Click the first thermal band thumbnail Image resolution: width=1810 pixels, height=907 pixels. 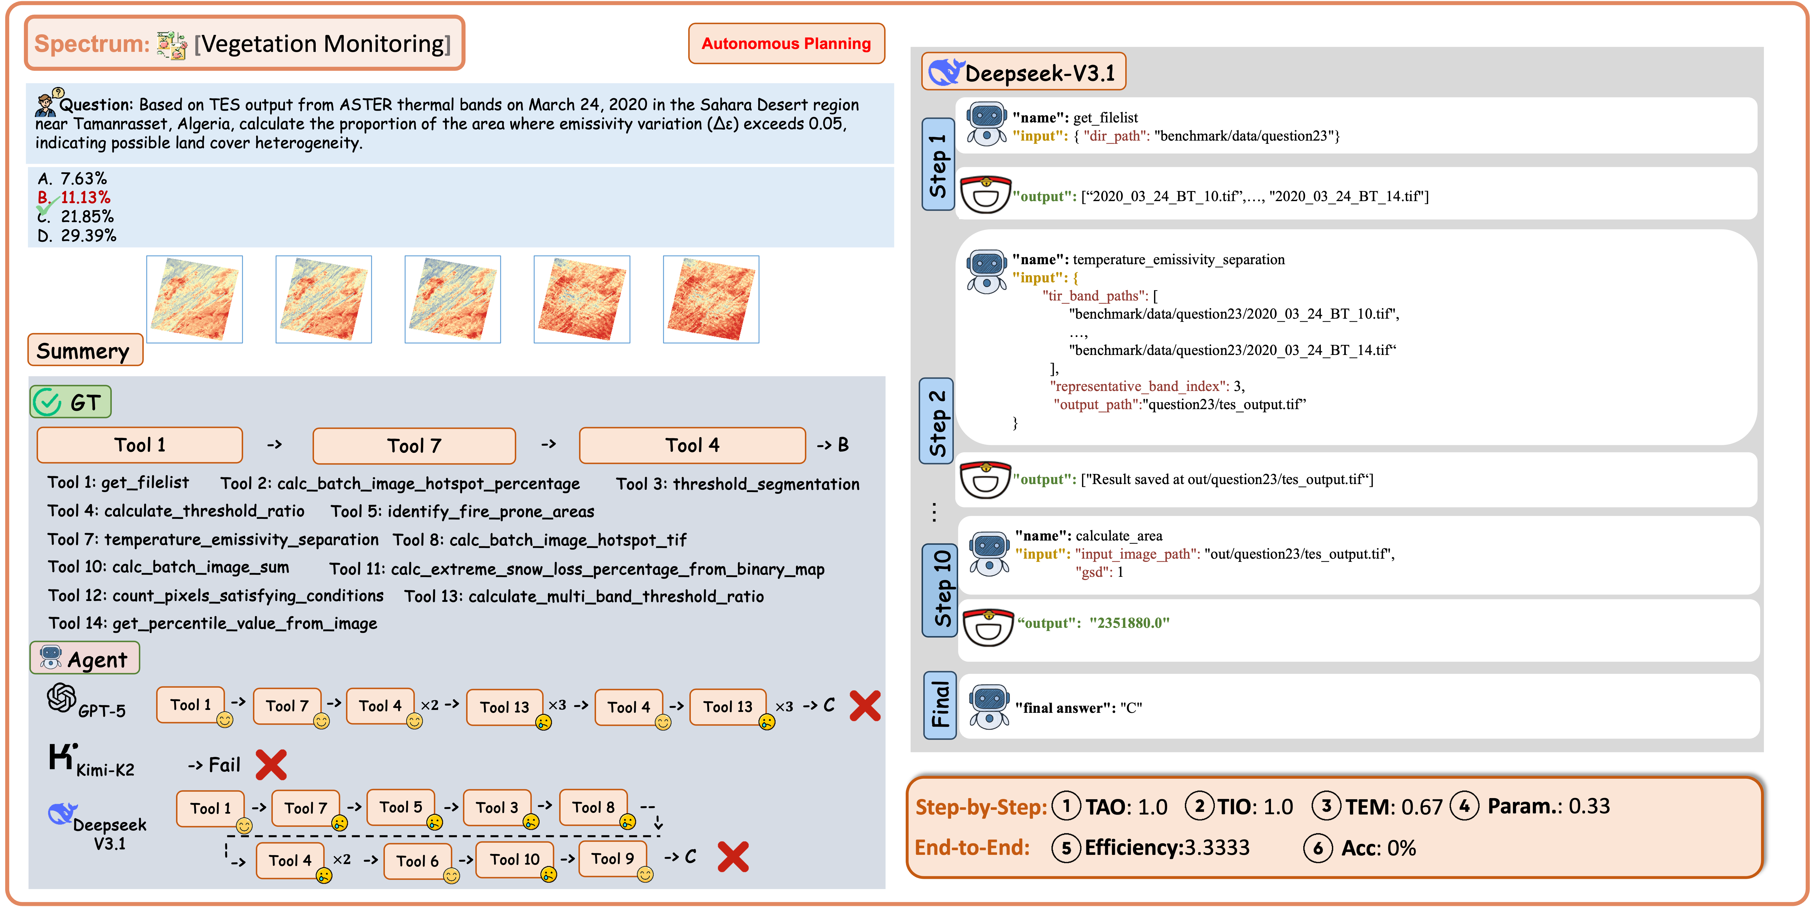click(195, 299)
